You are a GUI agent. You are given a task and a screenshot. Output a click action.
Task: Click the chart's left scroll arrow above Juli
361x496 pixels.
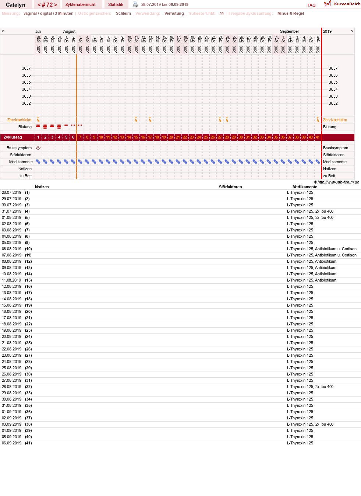pyautogui.click(x=3, y=31)
